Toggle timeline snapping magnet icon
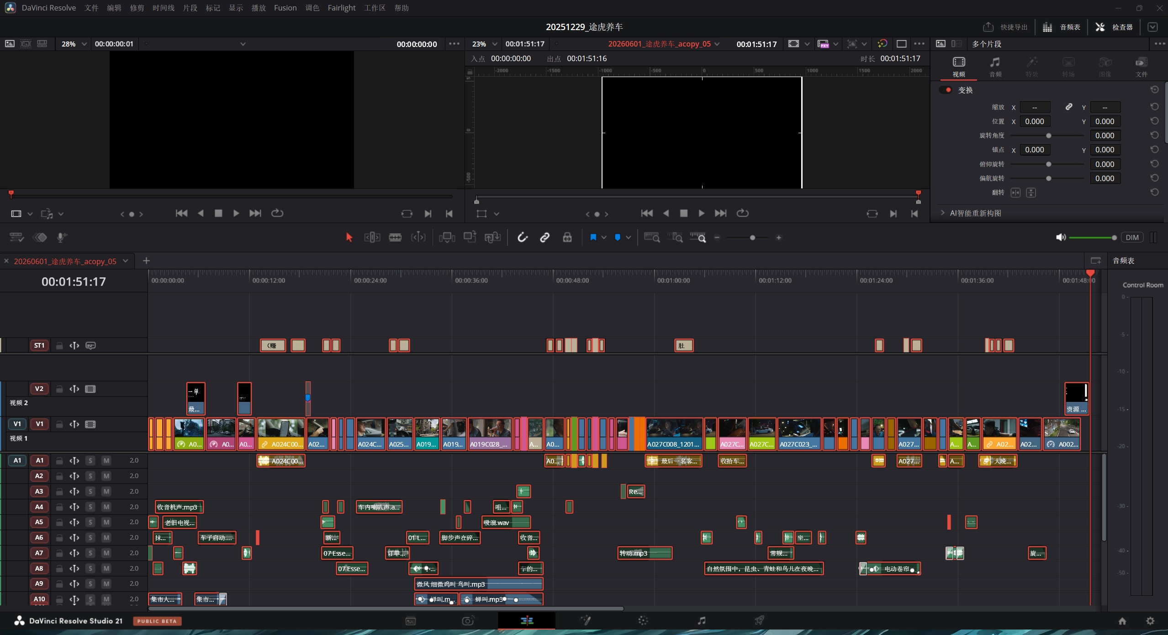This screenshot has width=1168, height=635. click(522, 237)
